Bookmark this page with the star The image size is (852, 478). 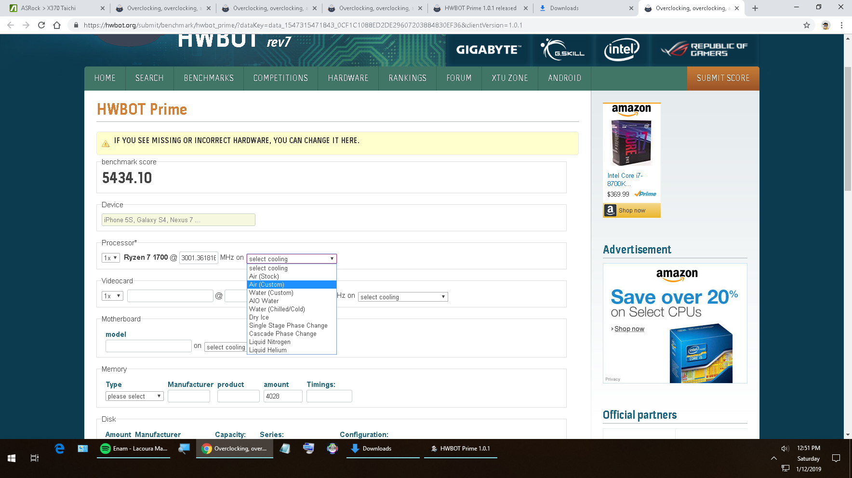pos(807,25)
